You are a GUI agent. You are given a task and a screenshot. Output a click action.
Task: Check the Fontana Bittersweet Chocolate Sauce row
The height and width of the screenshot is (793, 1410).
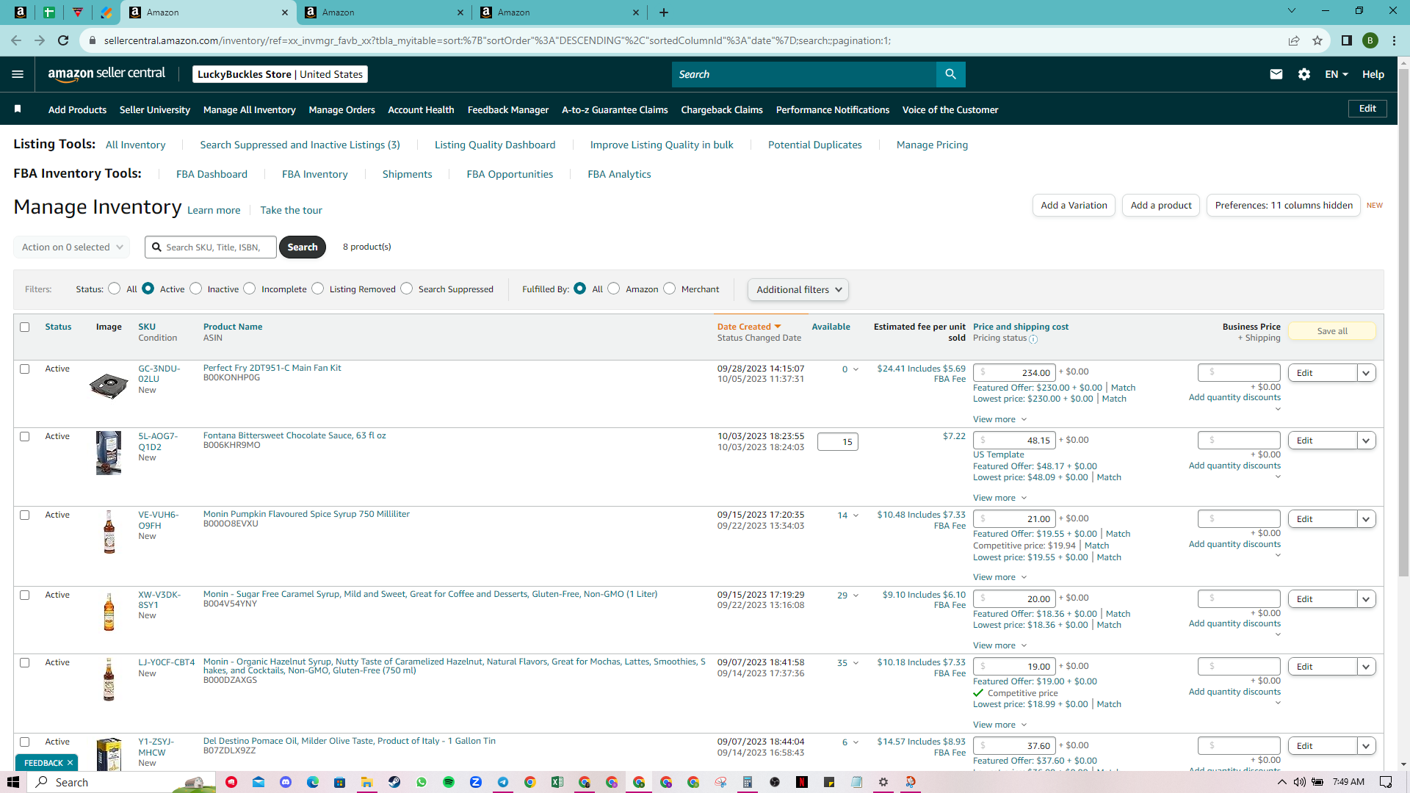click(x=25, y=437)
